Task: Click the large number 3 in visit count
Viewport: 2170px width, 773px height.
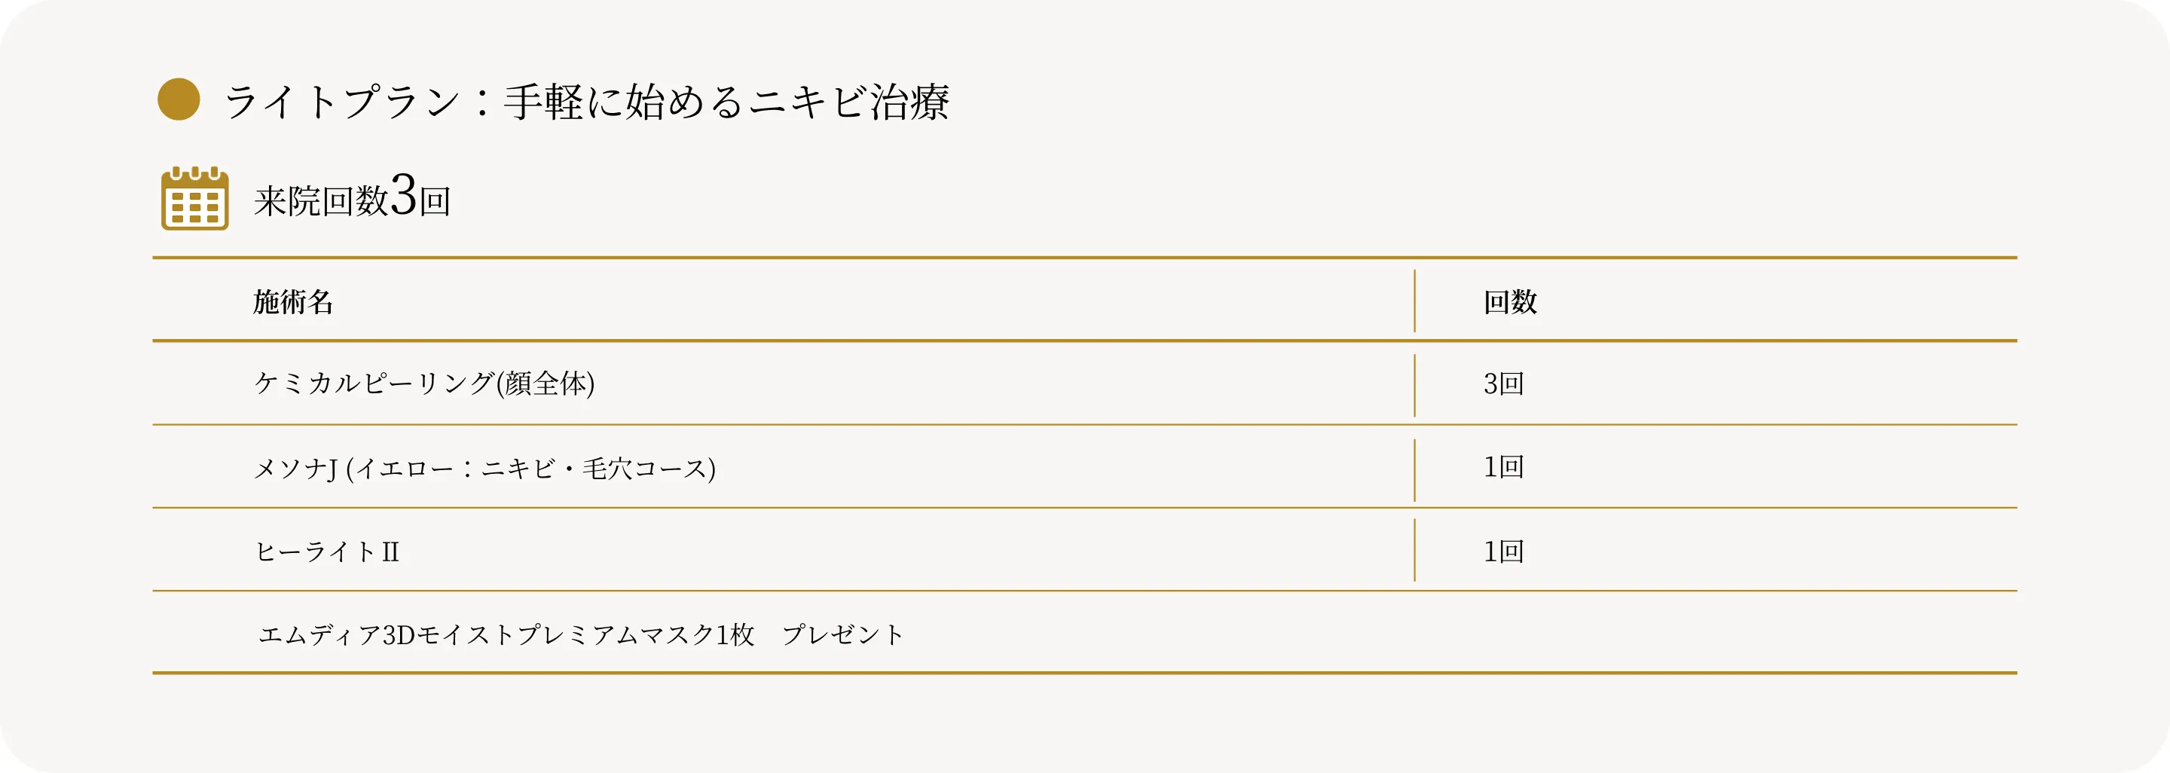Action: [404, 195]
